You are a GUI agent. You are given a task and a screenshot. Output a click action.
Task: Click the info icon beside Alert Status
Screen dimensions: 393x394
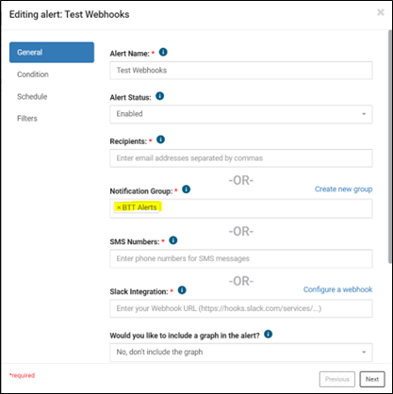pyautogui.click(x=159, y=96)
